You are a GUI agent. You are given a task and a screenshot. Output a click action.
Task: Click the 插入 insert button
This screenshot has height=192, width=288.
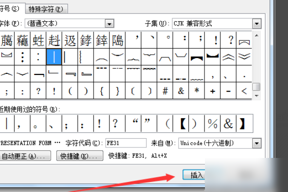[x=194, y=175]
